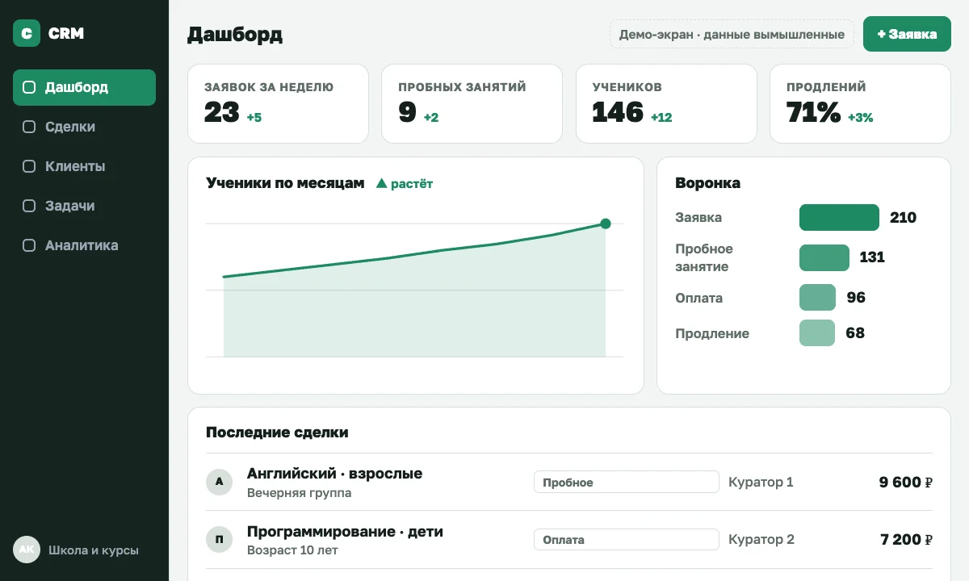
Task: Click the chart's end data point dot
Action: click(606, 224)
